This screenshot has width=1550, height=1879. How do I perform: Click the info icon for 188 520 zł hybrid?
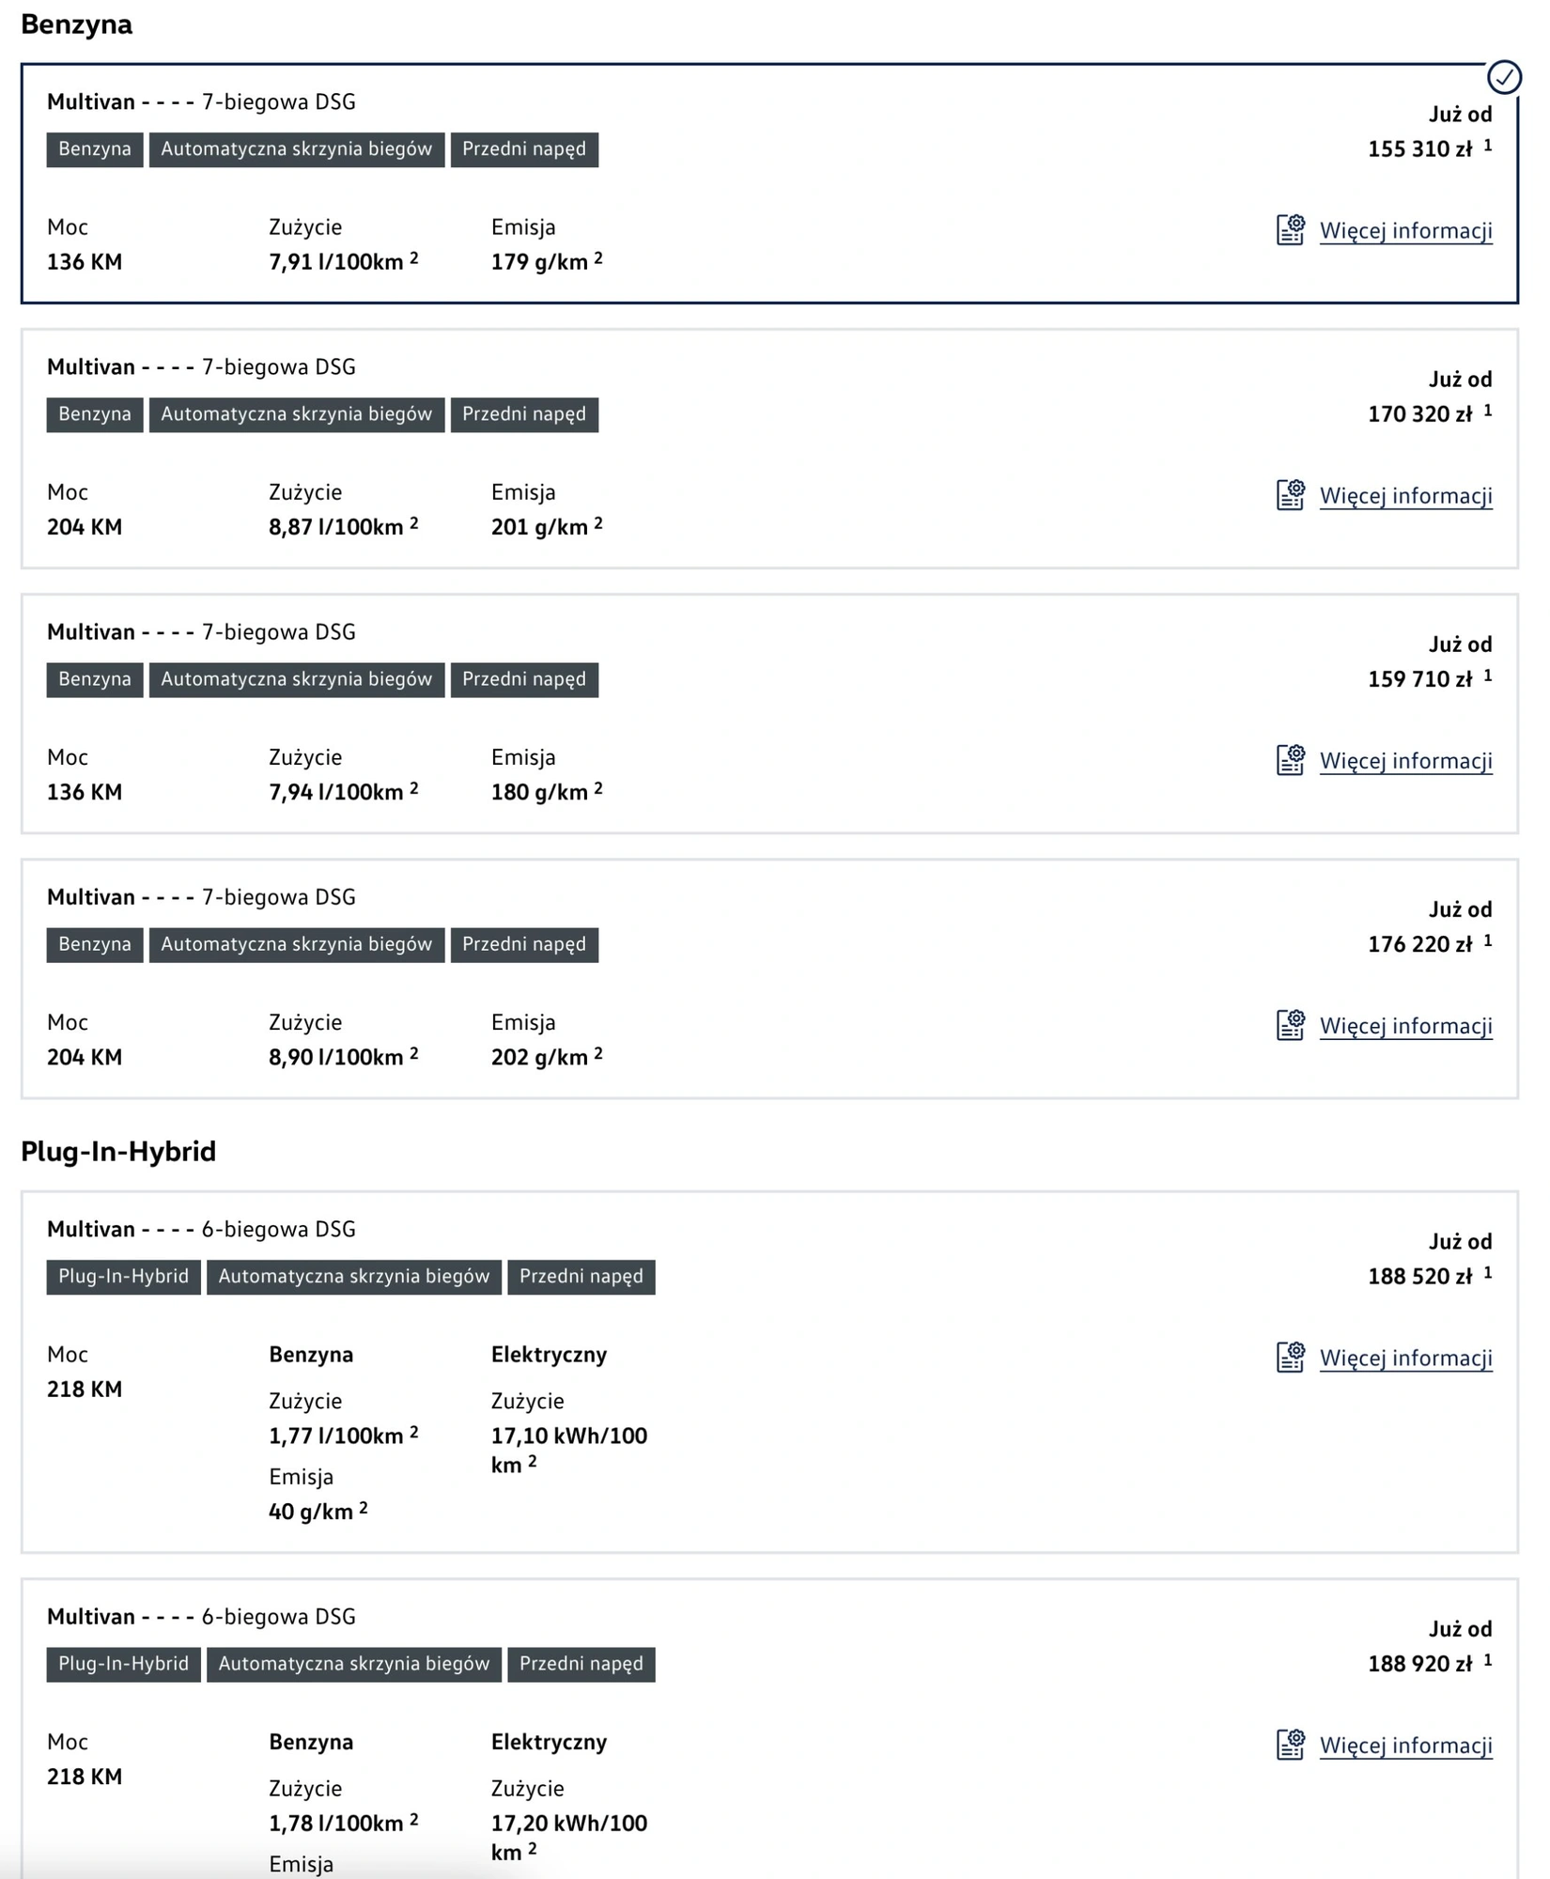pos(1291,1357)
